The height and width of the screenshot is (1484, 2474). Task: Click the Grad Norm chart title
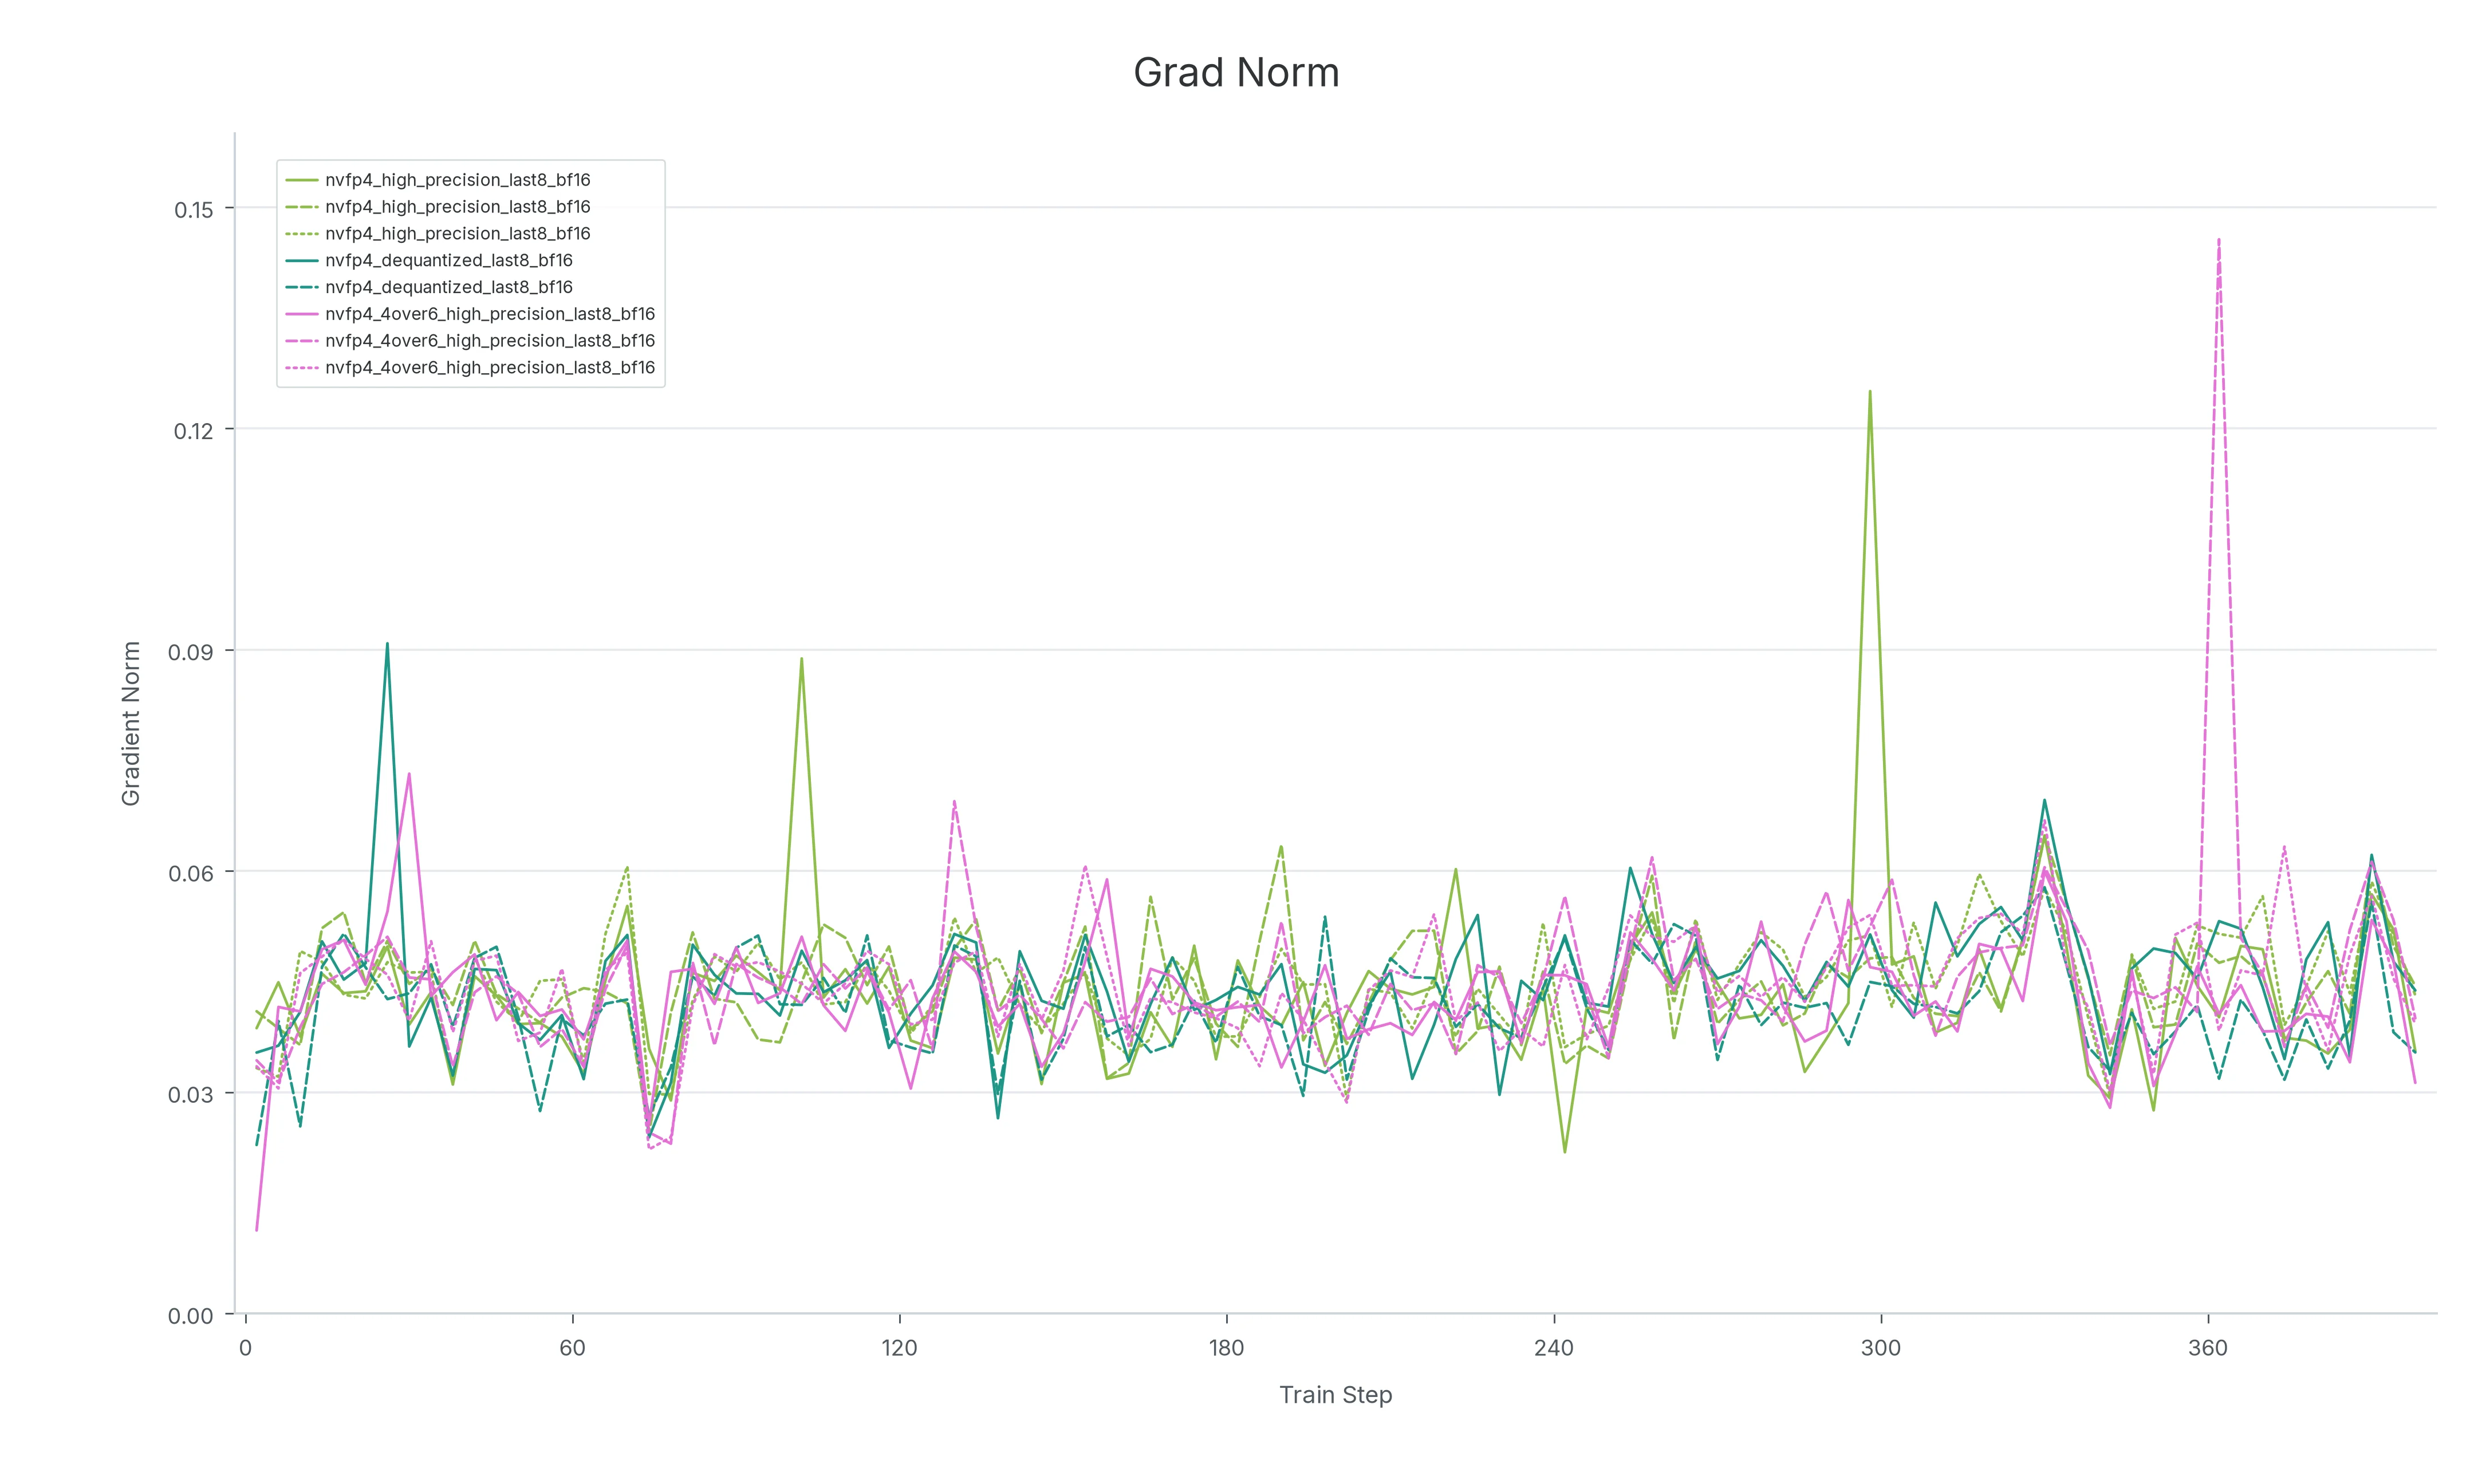click(x=1236, y=73)
